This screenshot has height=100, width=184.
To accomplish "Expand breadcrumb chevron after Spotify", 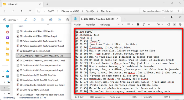I will pos(98,11).
